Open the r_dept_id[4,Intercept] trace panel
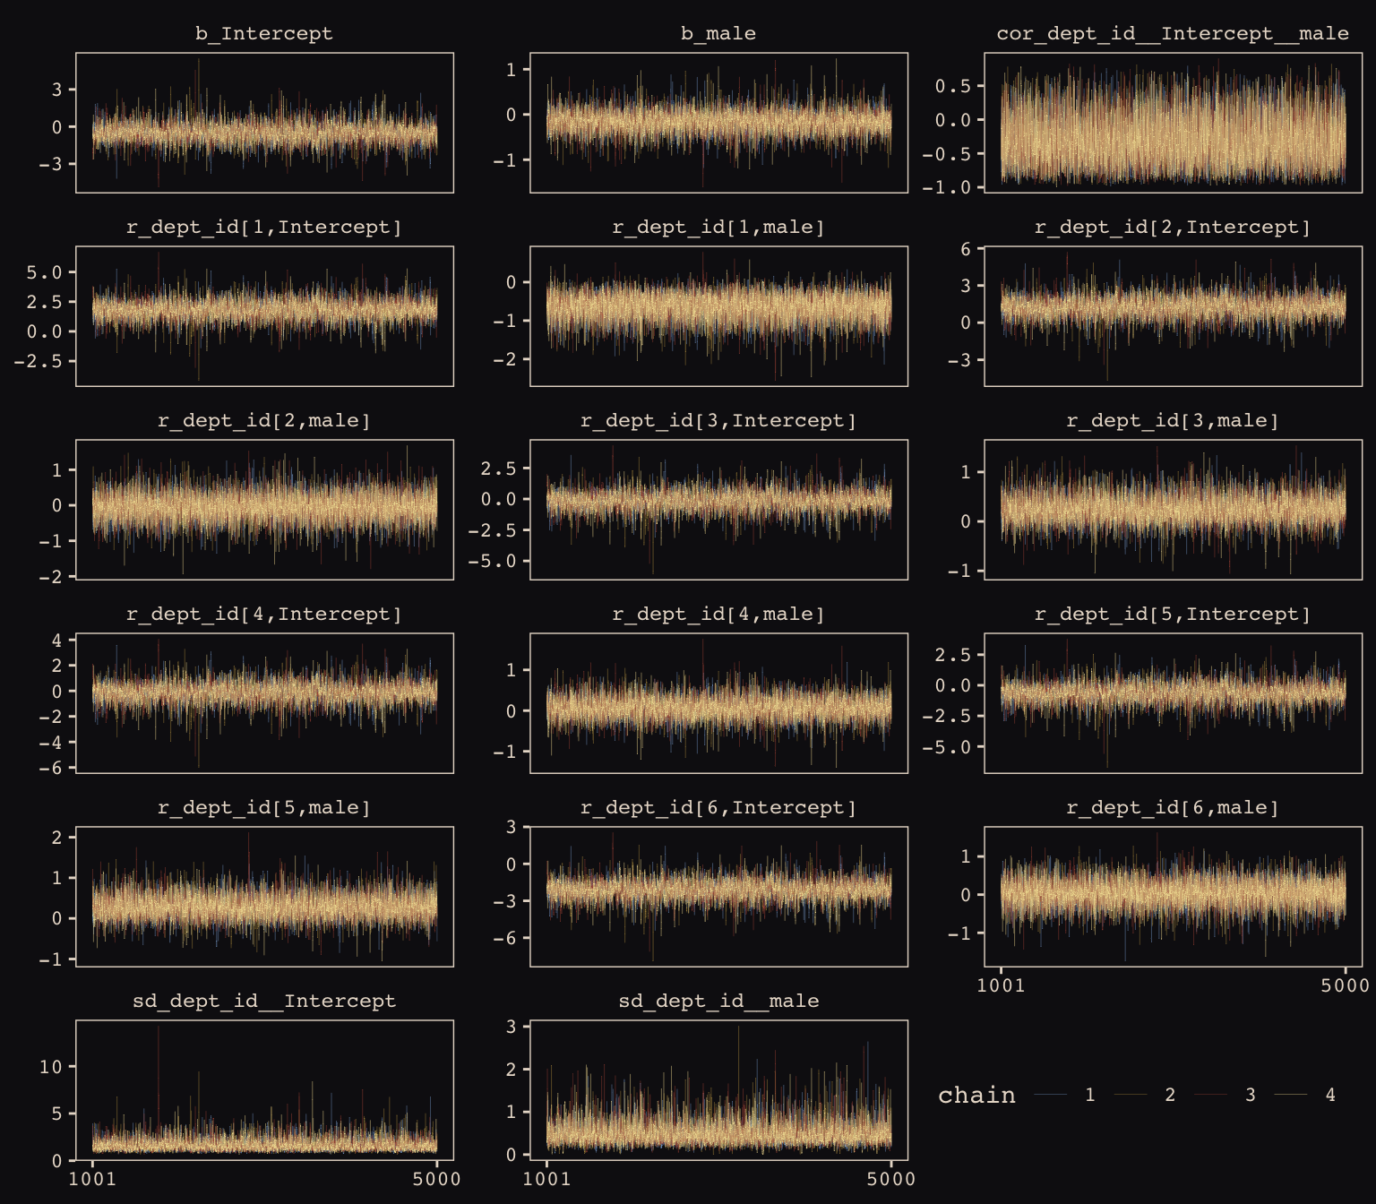 (264, 703)
